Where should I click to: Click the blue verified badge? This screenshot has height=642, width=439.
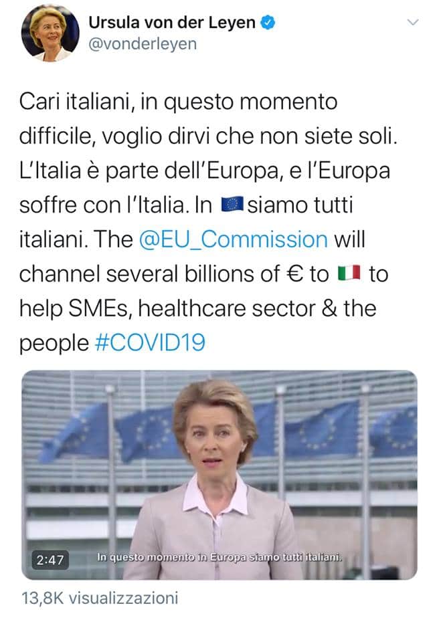pyautogui.click(x=268, y=22)
